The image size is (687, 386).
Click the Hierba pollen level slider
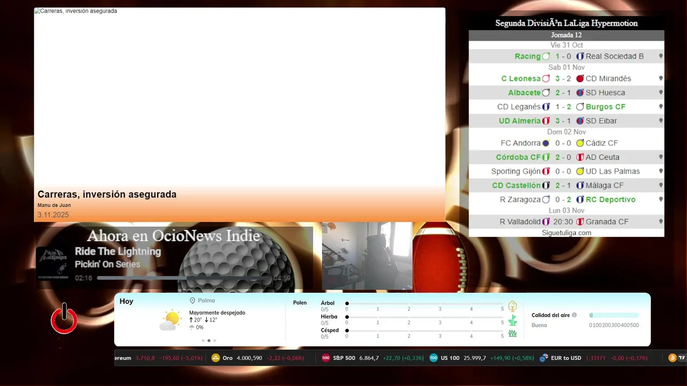click(425, 317)
